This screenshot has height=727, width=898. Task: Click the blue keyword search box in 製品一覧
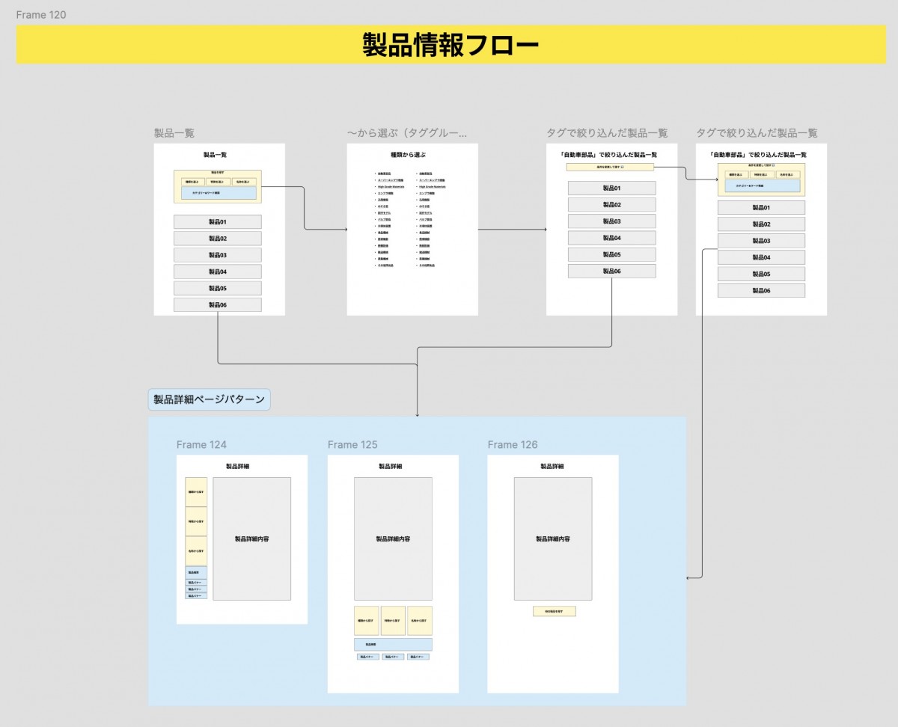[218, 193]
